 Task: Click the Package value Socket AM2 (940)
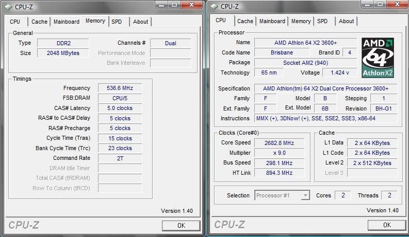pyautogui.click(x=305, y=63)
